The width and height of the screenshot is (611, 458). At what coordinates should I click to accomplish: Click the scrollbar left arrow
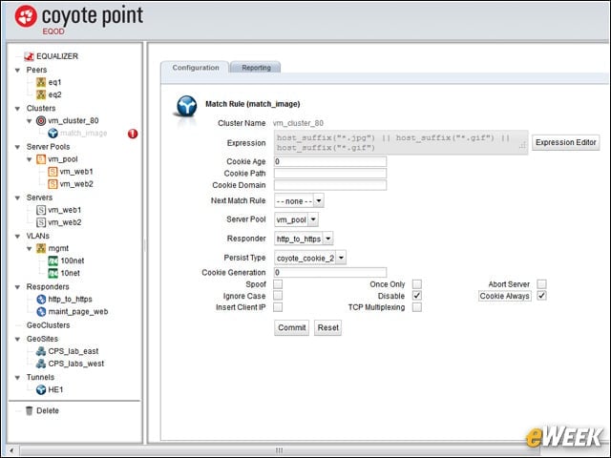[11, 450]
